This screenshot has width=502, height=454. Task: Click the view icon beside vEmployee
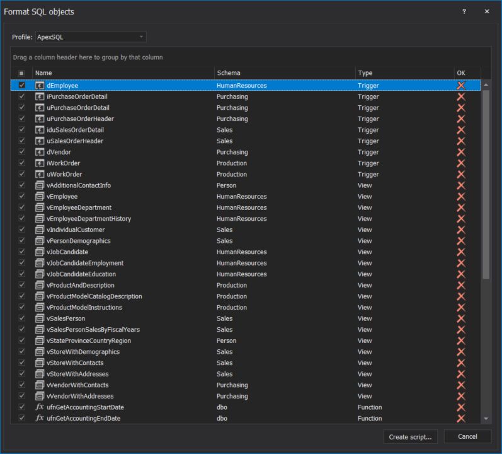pos(40,196)
